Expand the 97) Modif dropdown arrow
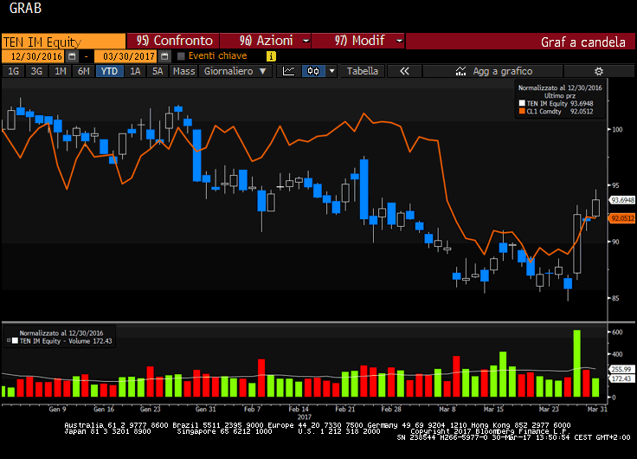637x459 pixels. point(399,41)
